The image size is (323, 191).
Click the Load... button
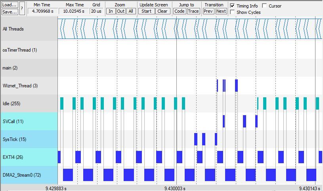10,5
